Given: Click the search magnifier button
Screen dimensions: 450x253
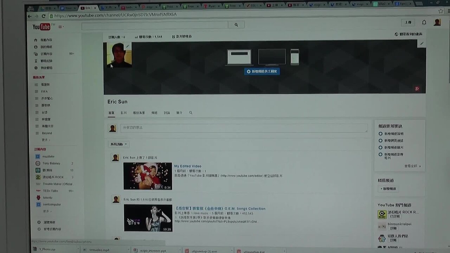Looking at the screenshot, I should [x=236, y=25].
